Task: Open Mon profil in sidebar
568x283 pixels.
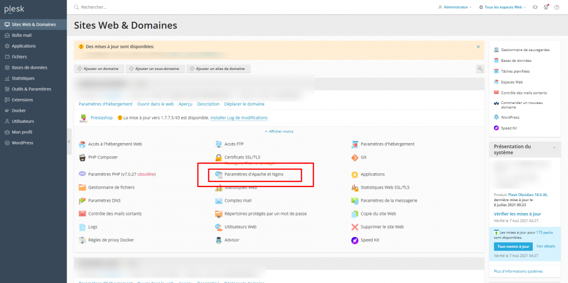Action: 34,132
